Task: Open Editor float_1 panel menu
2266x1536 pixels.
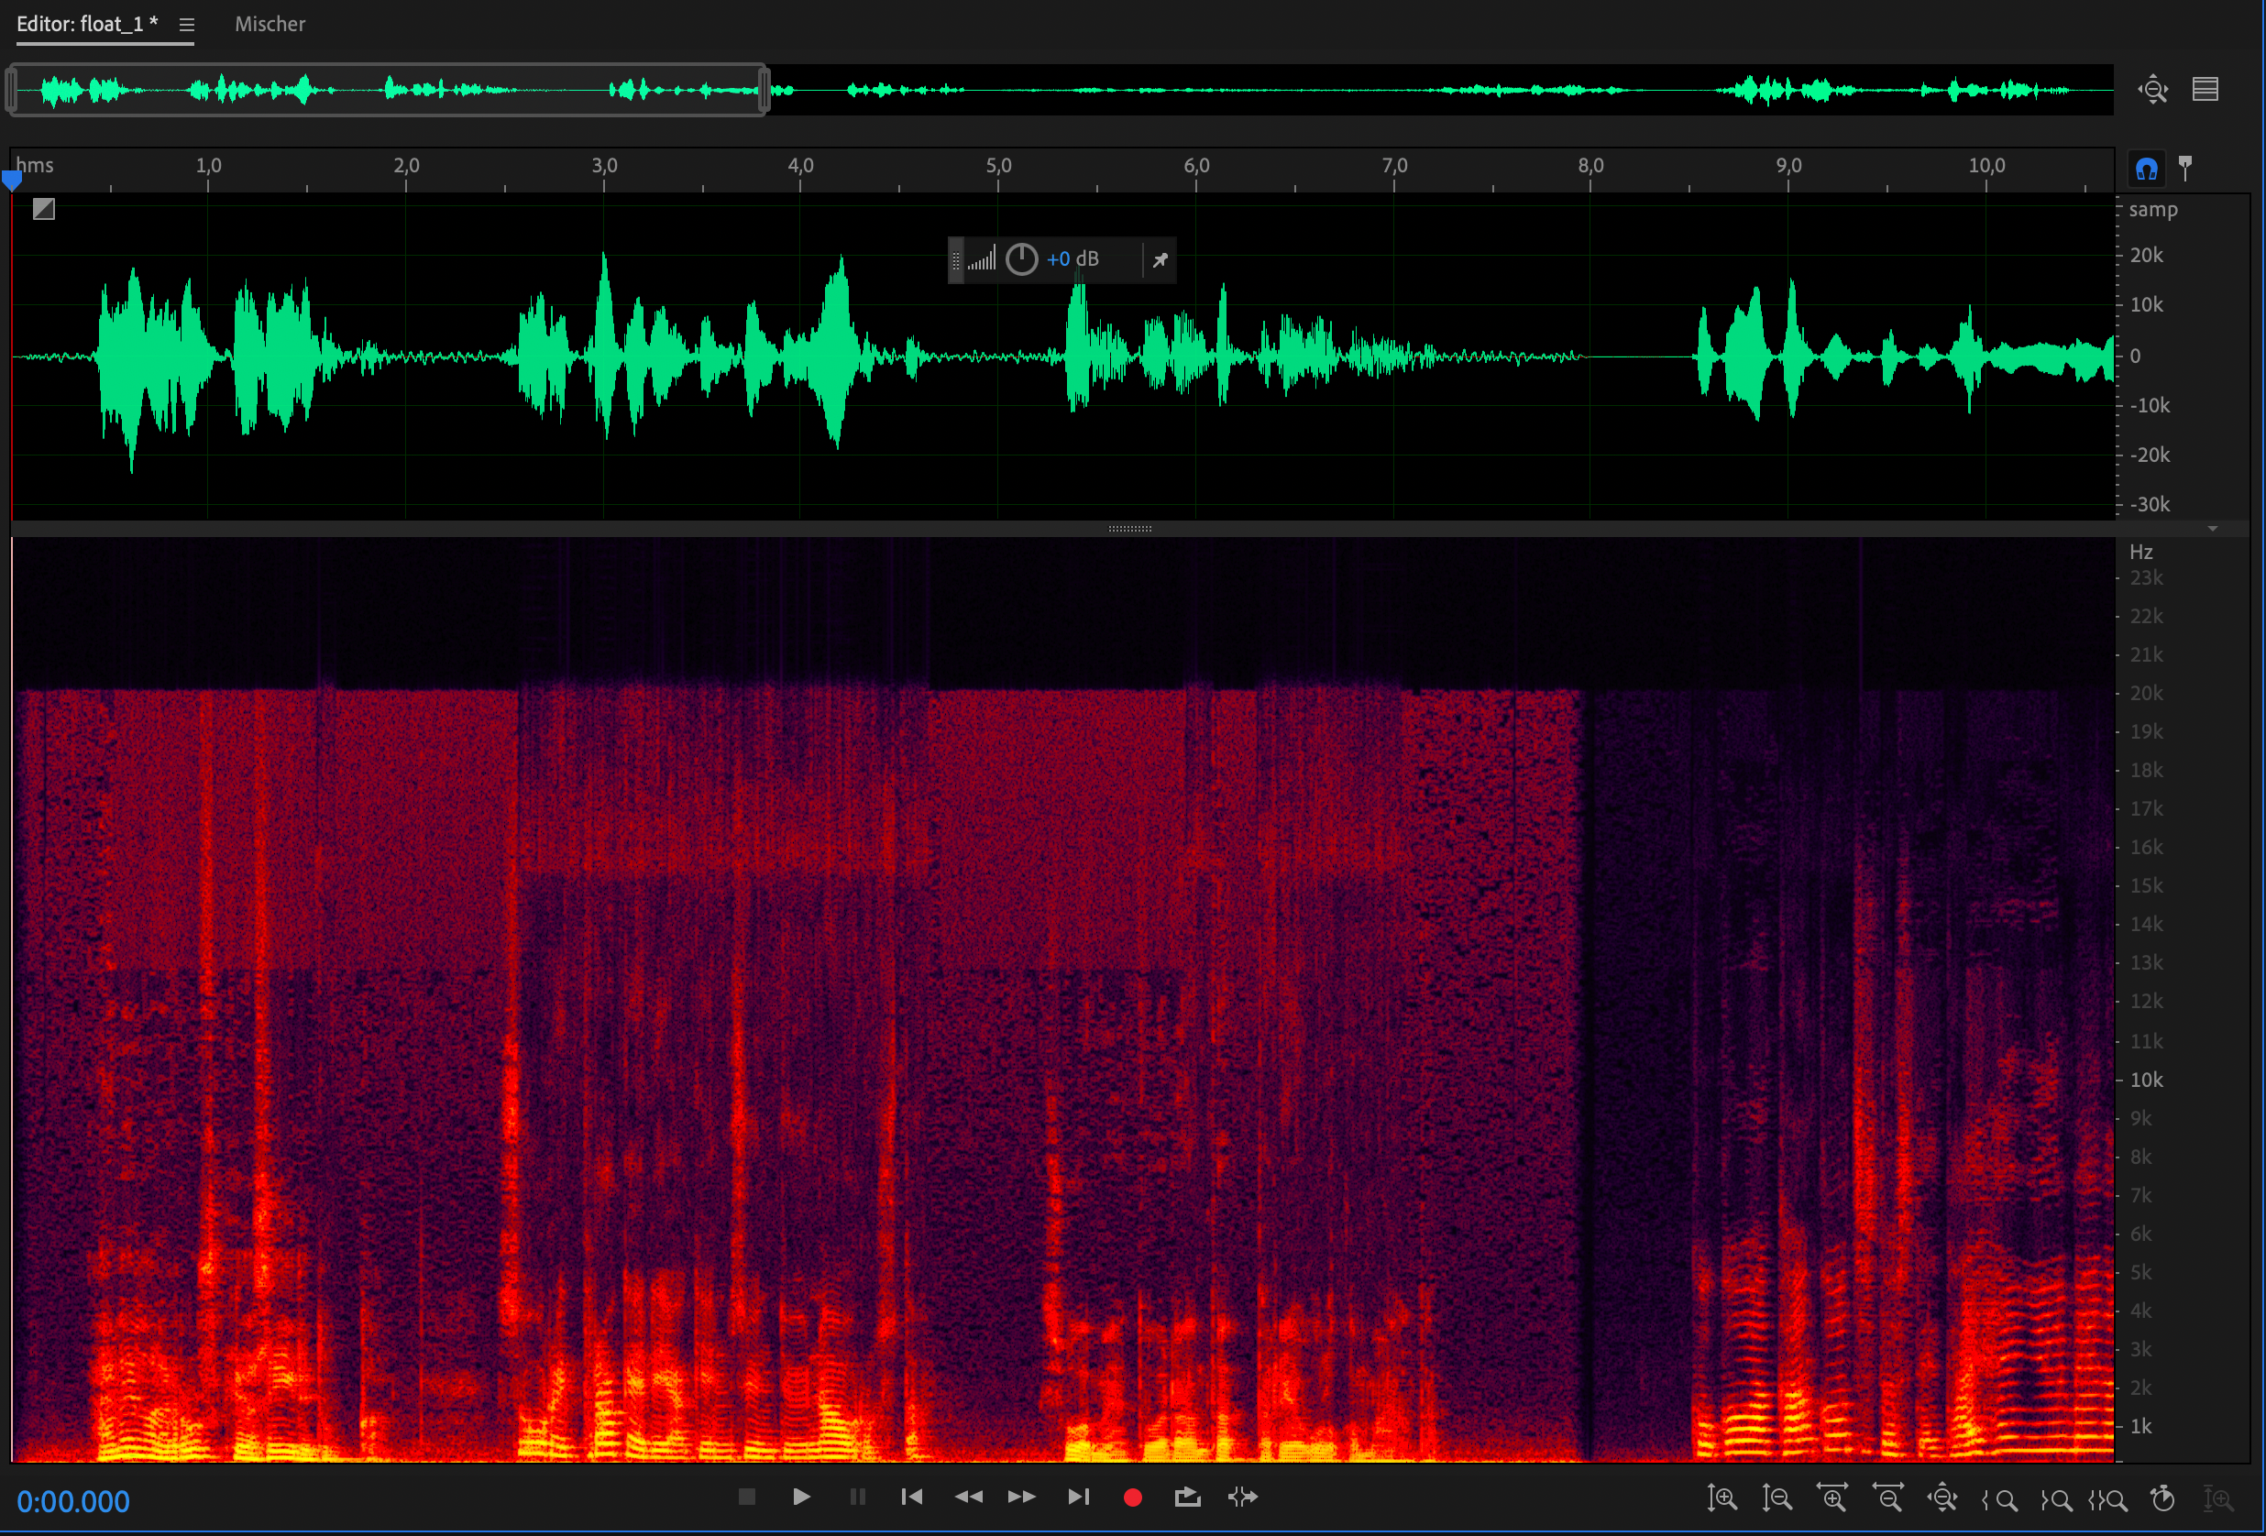Action: (187, 26)
